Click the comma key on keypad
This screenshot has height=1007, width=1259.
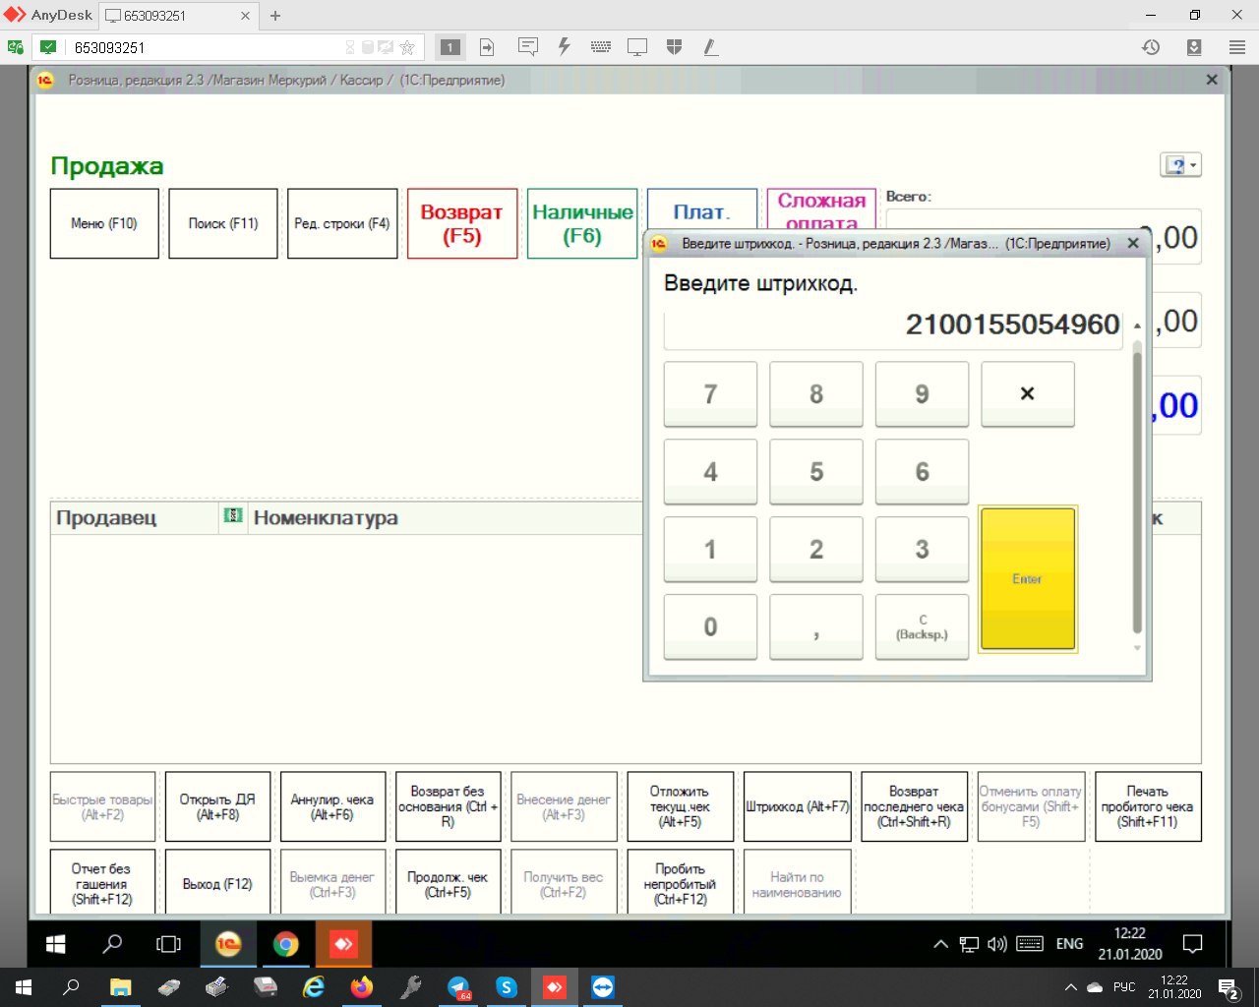coord(816,626)
